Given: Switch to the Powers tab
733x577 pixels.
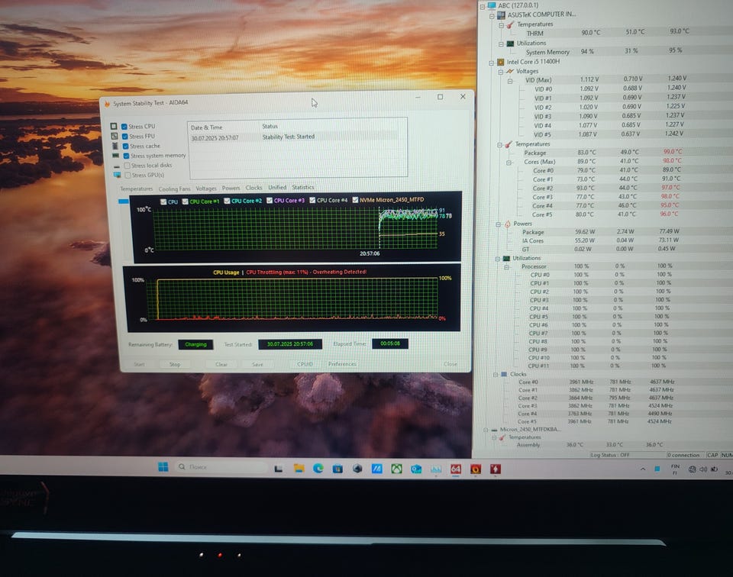Looking at the screenshot, I should (x=231, y=188).
